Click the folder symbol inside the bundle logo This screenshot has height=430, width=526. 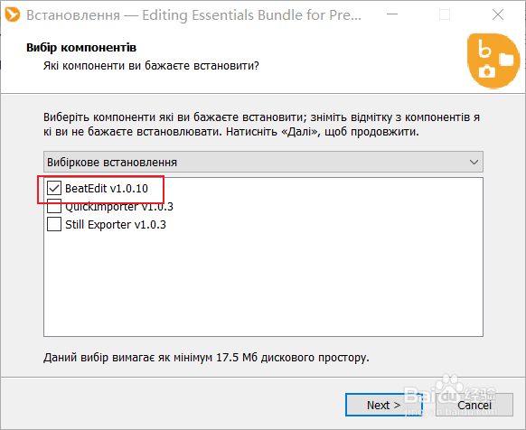click(506, 60)
